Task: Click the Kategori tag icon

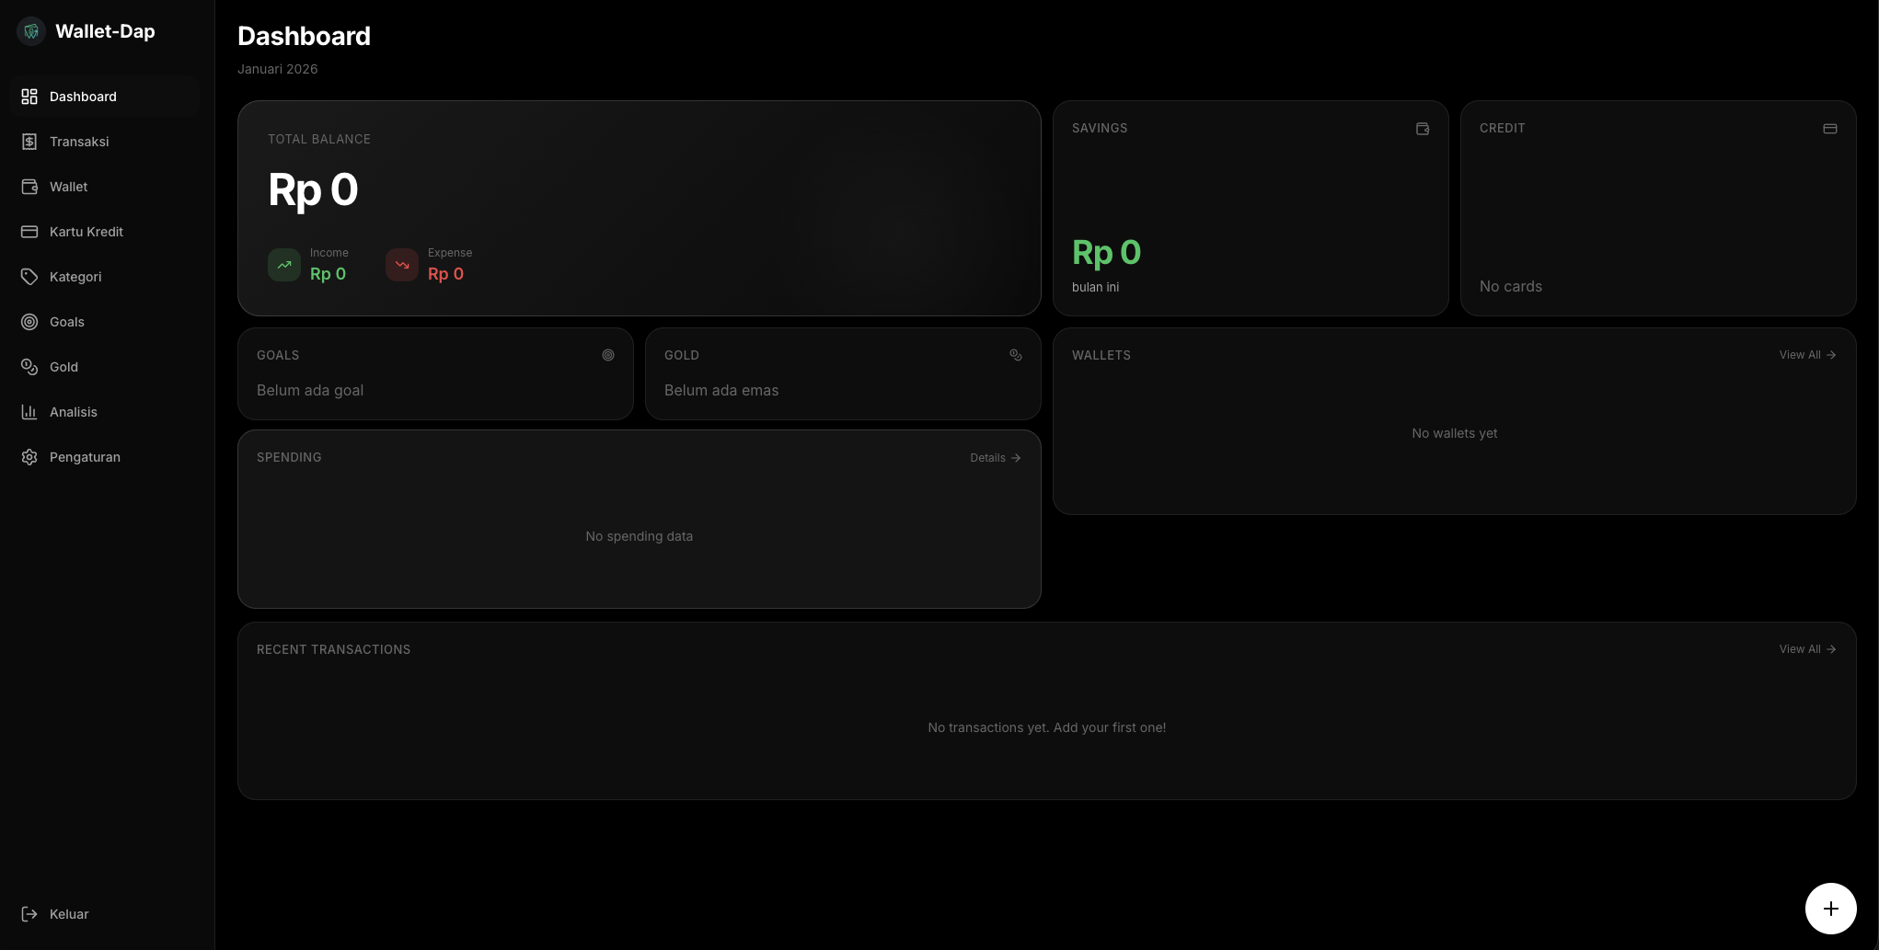Action: click(29, 276)
